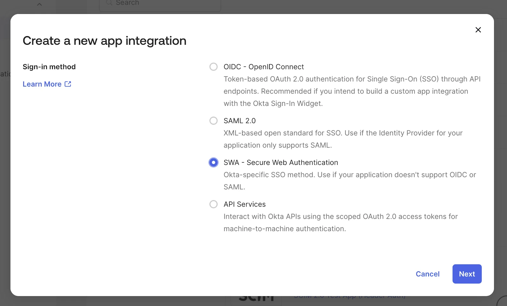This screenshot has height=306, width=507.
Task: Proceed by clicking Next
Action: coord(467,274)
